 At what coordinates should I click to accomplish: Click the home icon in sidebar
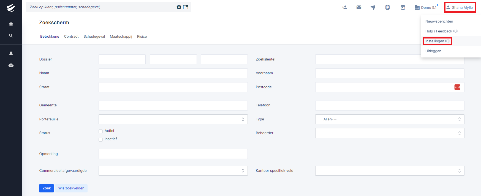(11, 24)
